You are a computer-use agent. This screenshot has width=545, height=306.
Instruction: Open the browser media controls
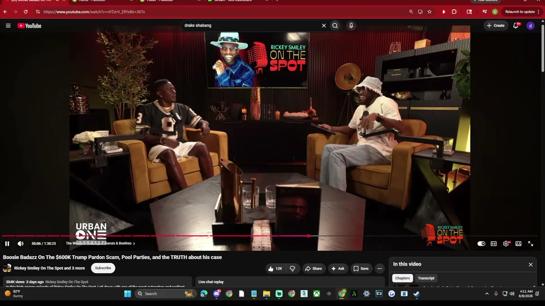click(485, 12)
